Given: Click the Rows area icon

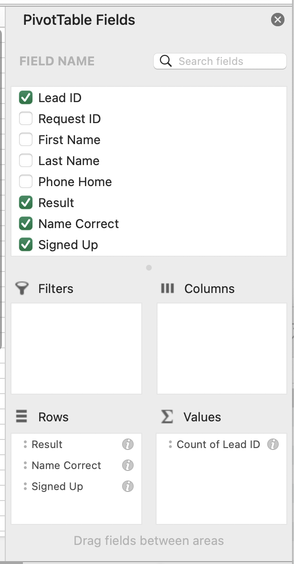Looking at the screenshot, I should pyautogui.click(x=22, y=417).
